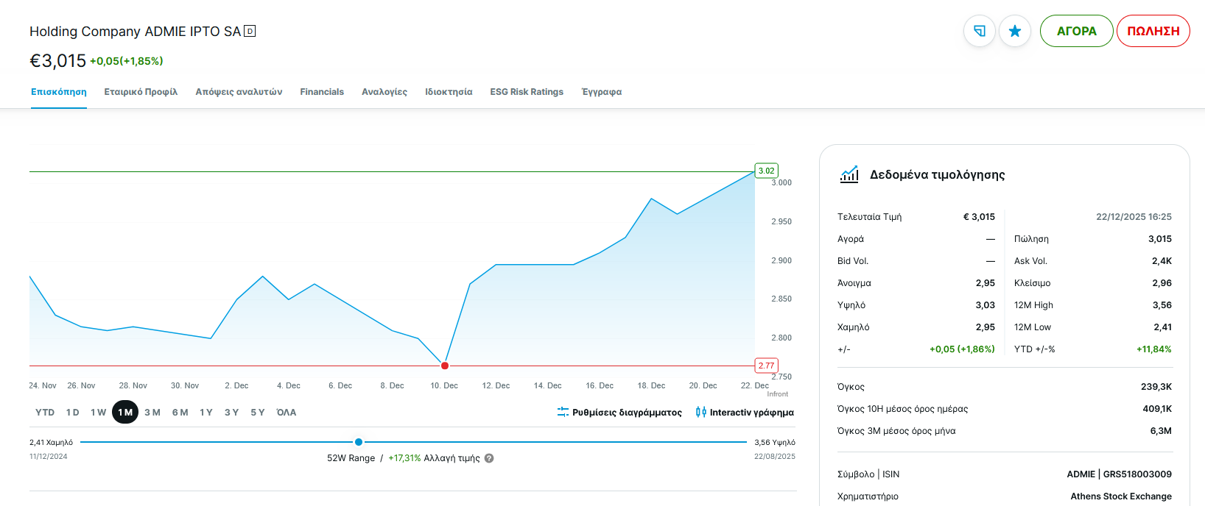Select the YTD time range

[45, 413]
